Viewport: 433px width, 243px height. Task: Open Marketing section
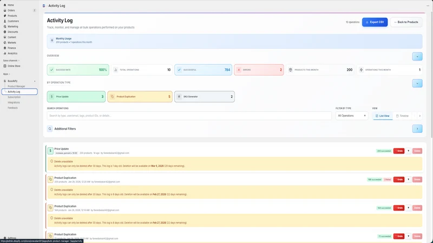tap(12, 26)
